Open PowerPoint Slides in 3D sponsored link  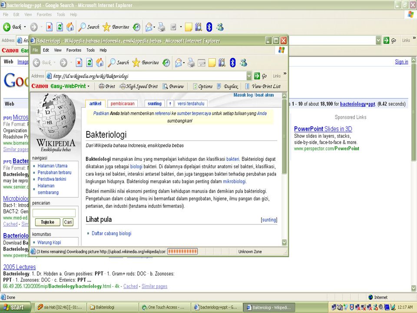point(323,129)
